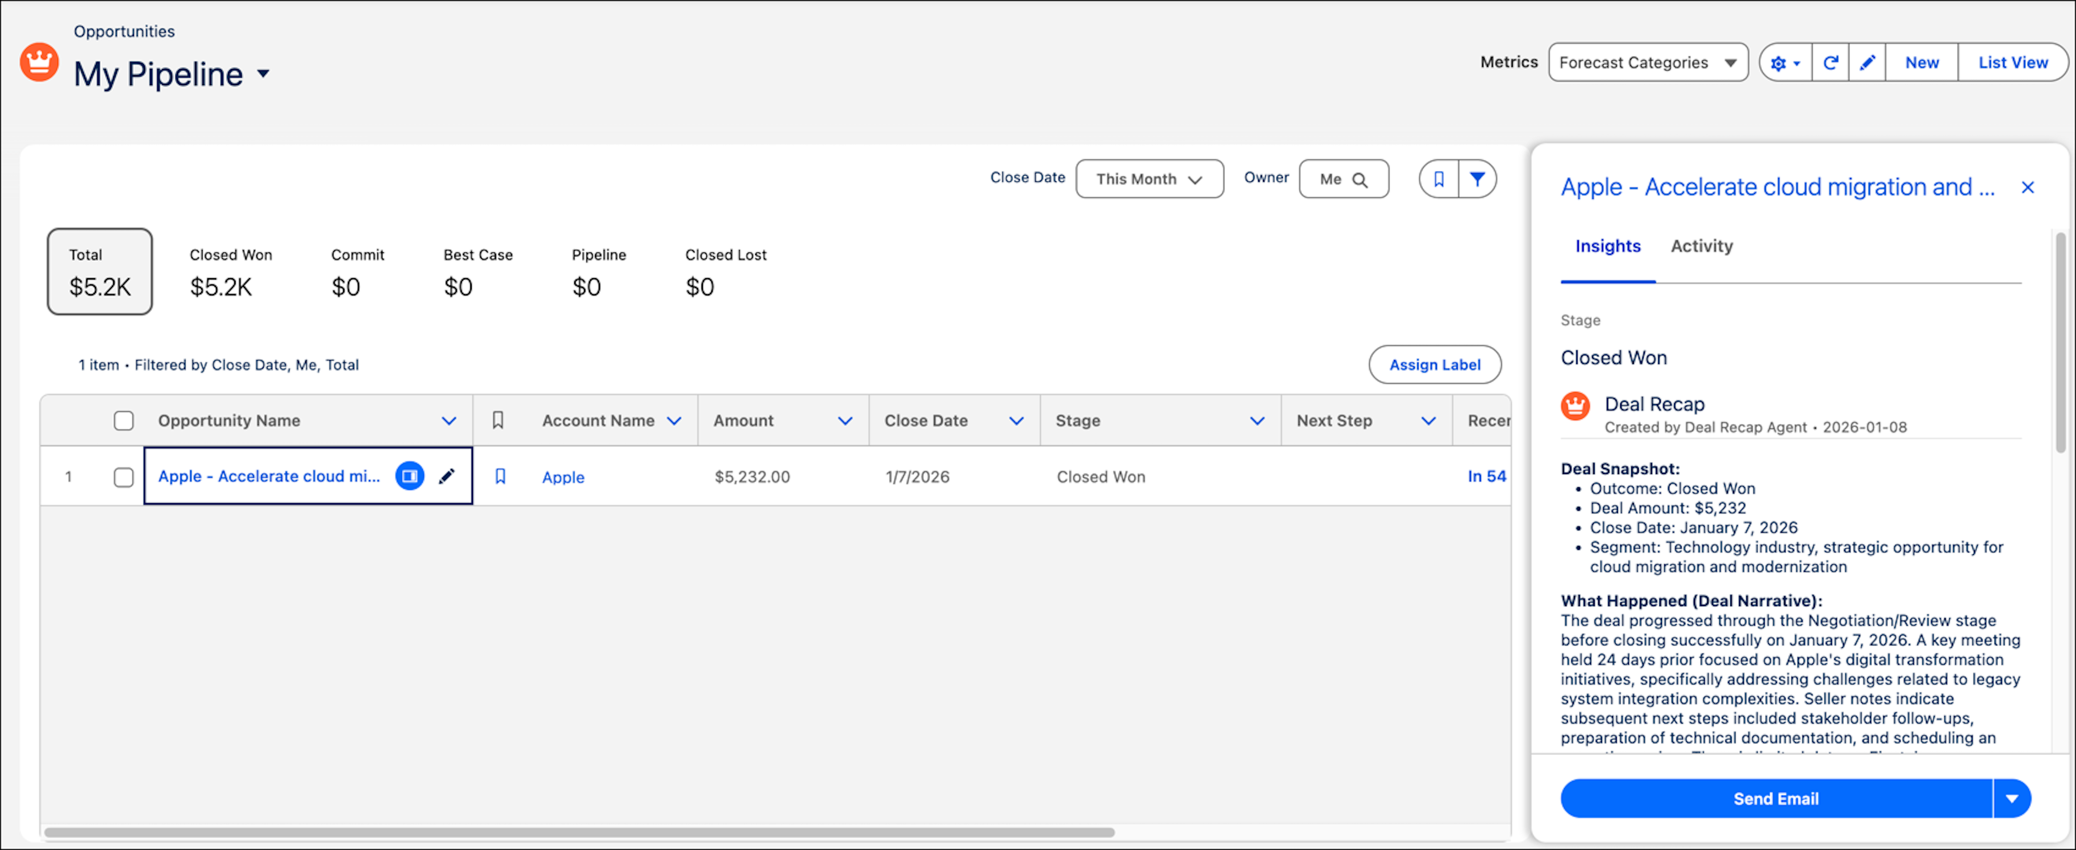Select the Closed Lost metric
2076x850 pixels.
725,272
